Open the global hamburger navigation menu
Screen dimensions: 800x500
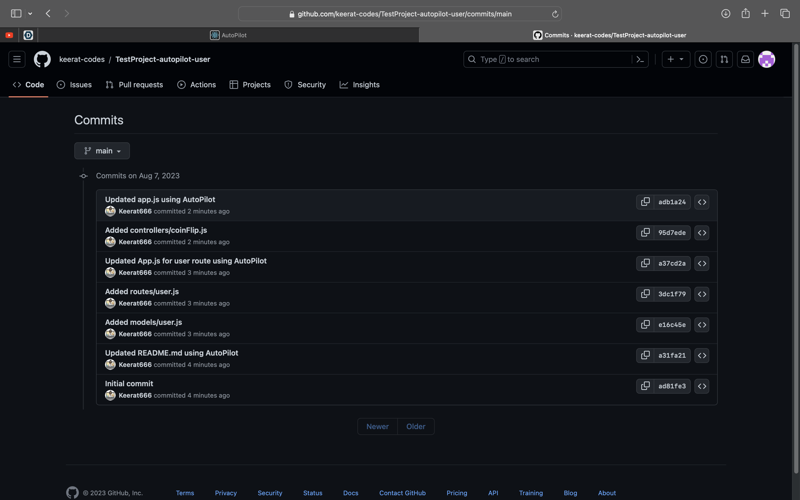pos(17,59)
